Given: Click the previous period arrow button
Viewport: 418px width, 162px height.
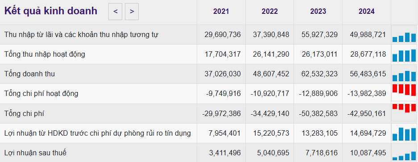Looking at the screenshot, I should pyautogui.click(x=115, y=12).
